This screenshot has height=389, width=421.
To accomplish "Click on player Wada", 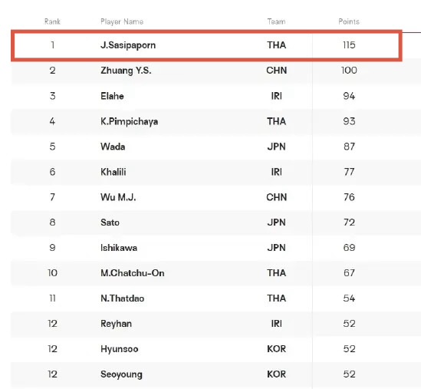I will 113,147.
